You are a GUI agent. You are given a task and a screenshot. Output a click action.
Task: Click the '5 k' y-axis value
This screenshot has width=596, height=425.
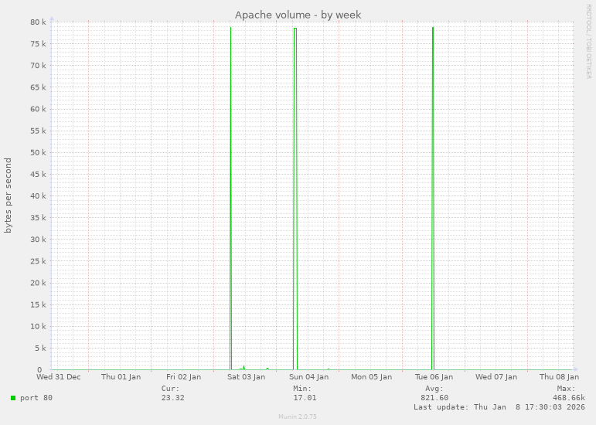pos(40,348)
